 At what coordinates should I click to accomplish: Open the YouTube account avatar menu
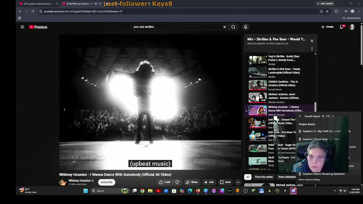(352, 27)
